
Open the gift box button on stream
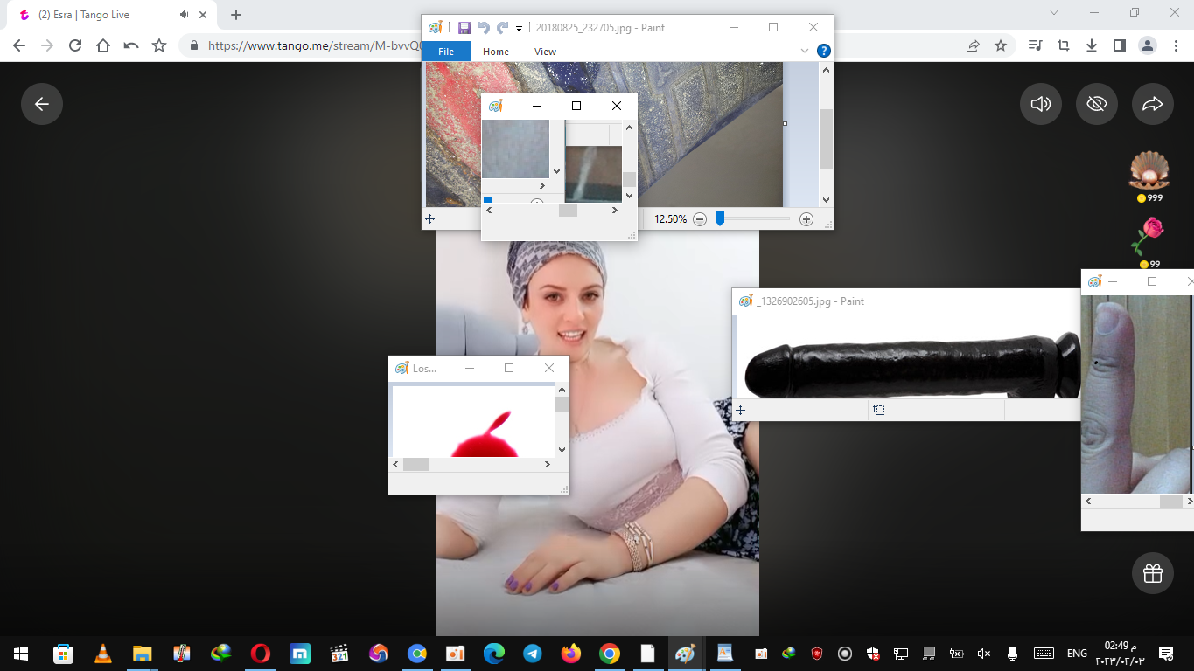click(x=1152, y=573)
